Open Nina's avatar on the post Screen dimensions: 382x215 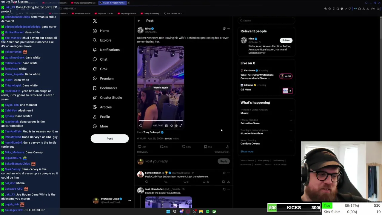coord(140,30)
